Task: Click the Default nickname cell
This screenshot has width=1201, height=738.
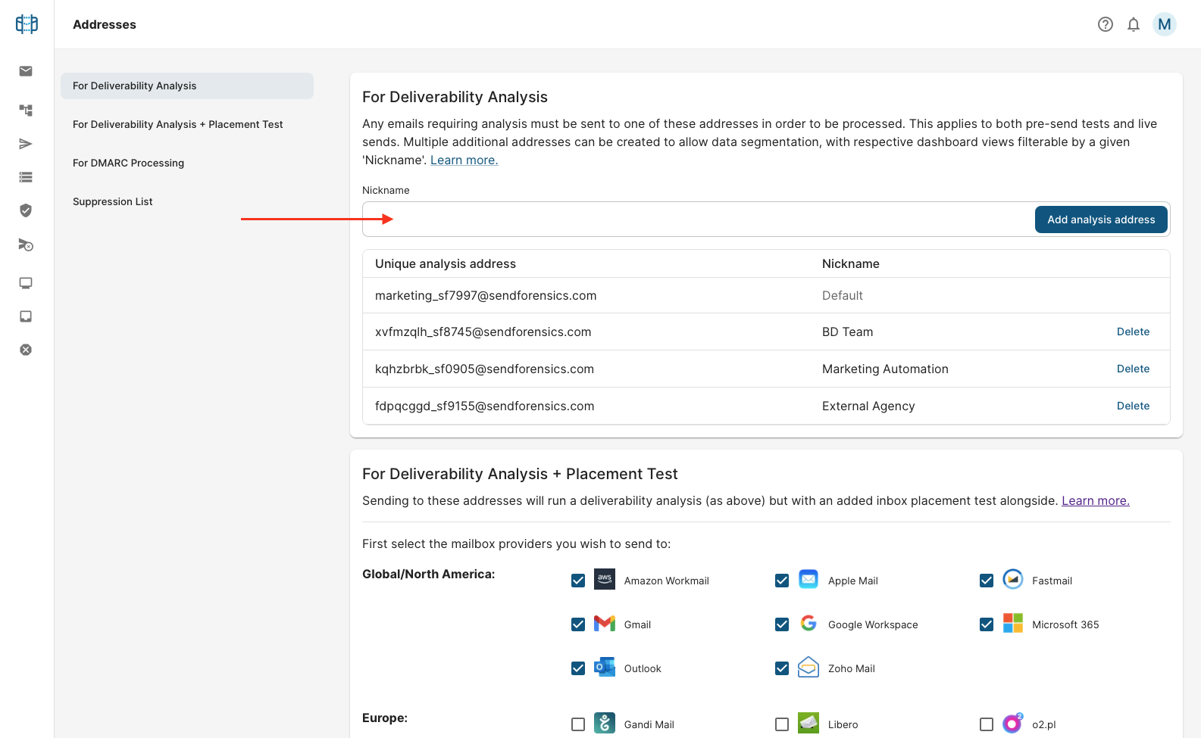Action: 842,295
